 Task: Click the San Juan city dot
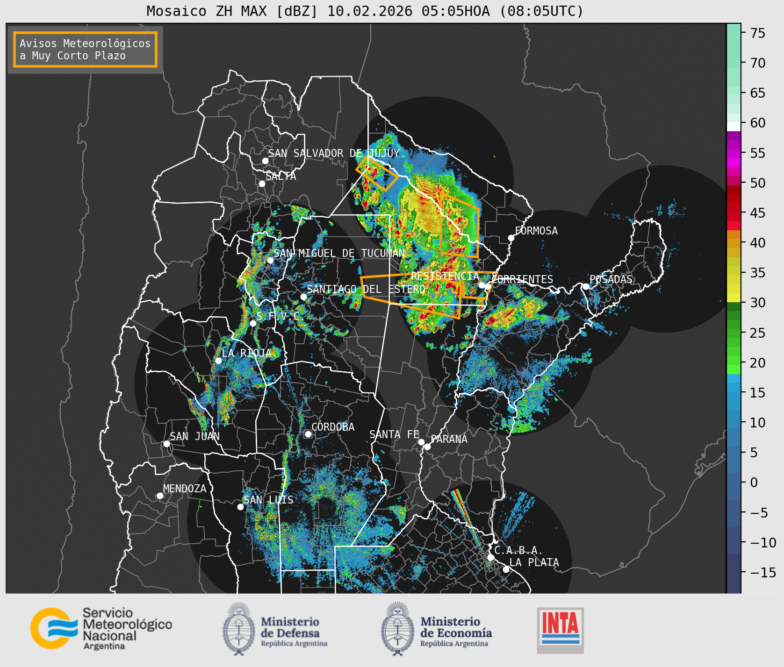[166, 444]
